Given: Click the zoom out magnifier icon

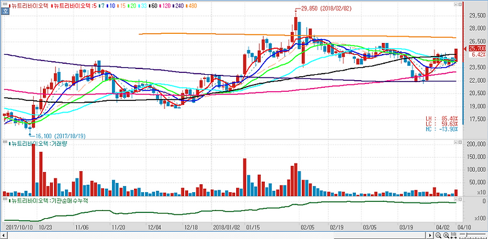Looking at the screenshot, I should pyautogui.click(x=438, y=235).
